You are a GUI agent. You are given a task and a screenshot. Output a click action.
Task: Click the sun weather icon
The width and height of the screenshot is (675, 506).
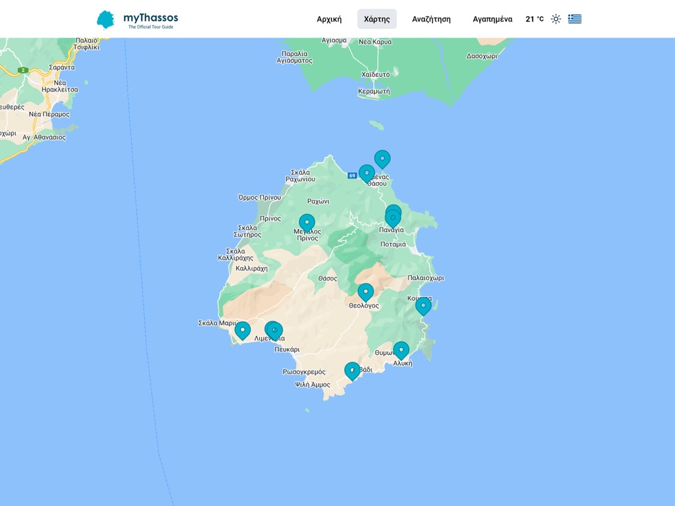click(556, 19)
